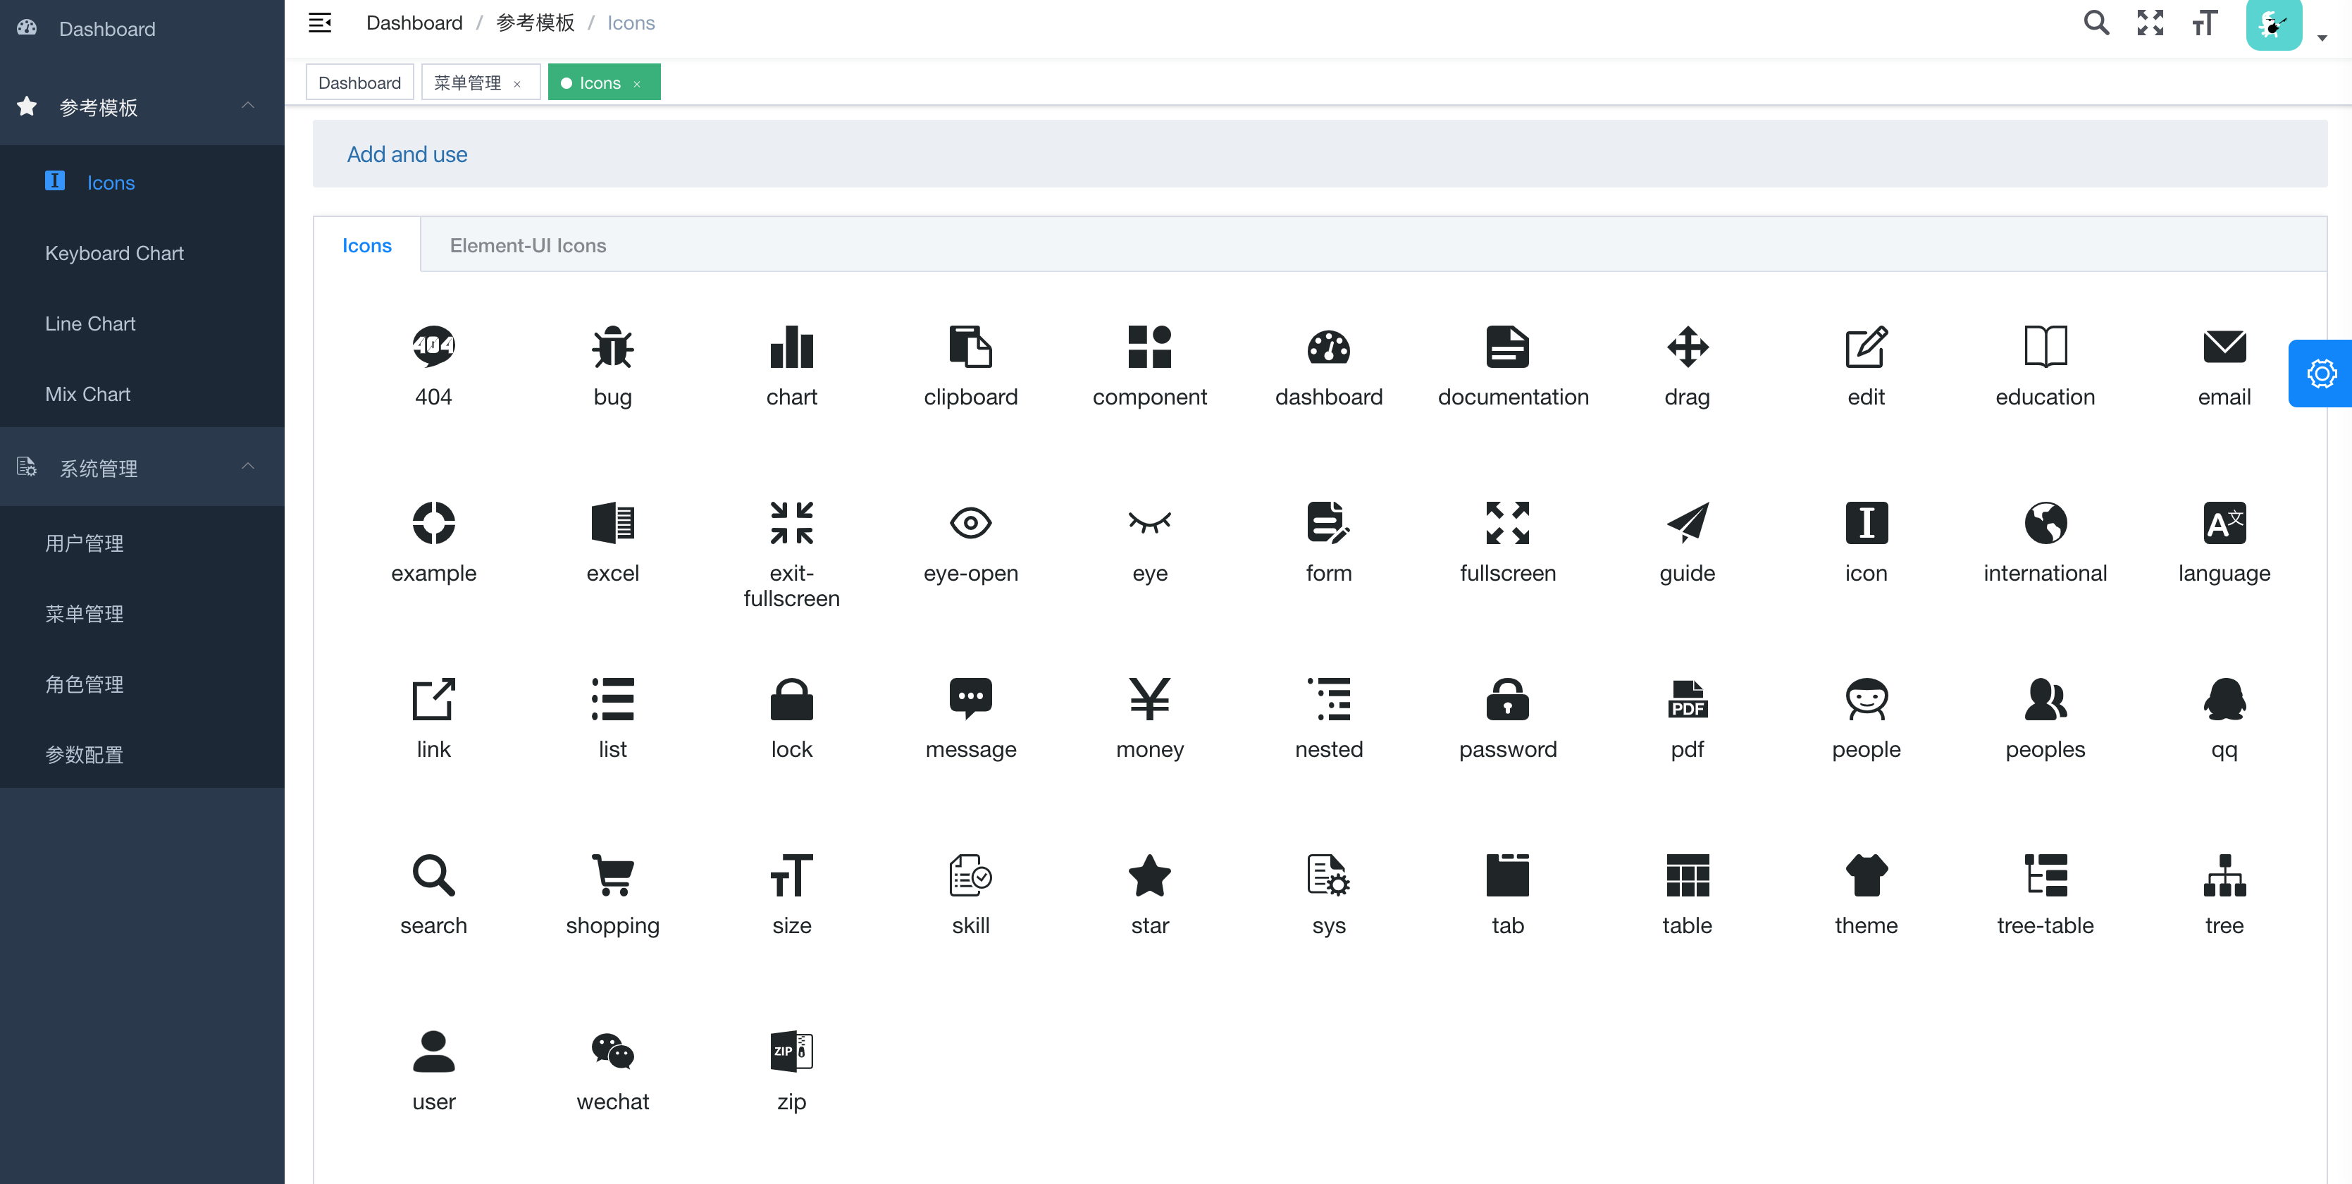Screen dimensions: 2352x1184
Task: Click the qq penguin icon
Action: coord(2224,700)
